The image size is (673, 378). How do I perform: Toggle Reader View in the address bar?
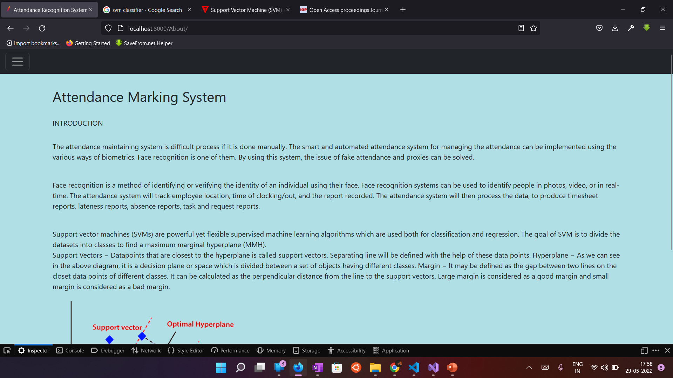click(521, 28)
